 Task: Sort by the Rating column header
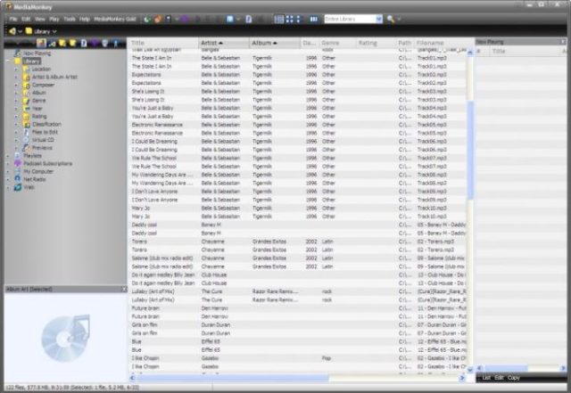pyautogui.click(x=376, y=43)
